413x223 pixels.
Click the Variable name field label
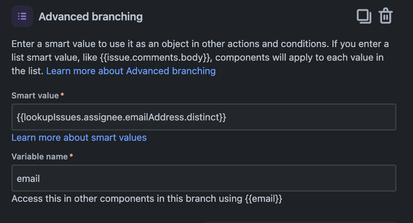pos(39,156)
